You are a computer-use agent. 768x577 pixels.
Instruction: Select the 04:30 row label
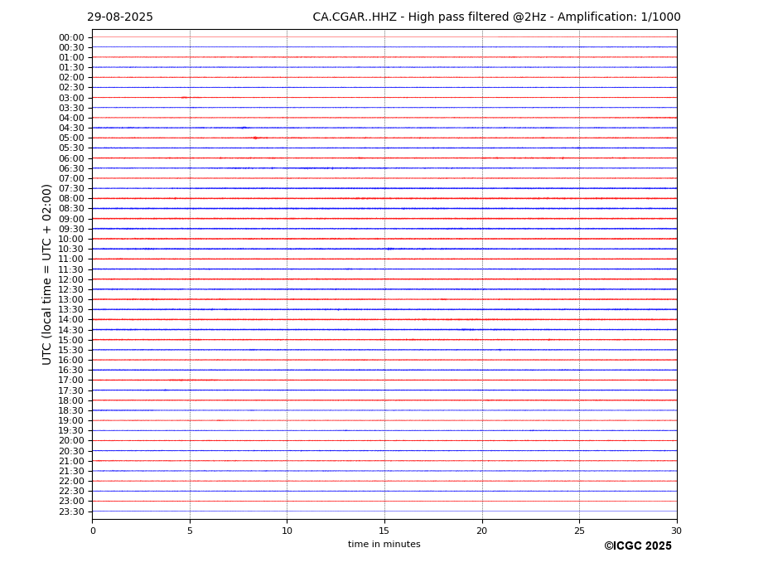(x=71, y=128)
